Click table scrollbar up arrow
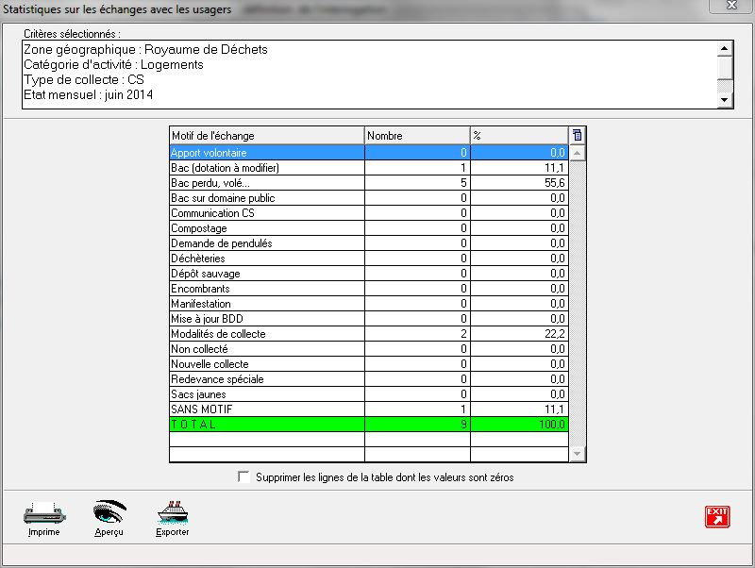The image size is (755, 568). pyautogui.click(x=578, y=152)
